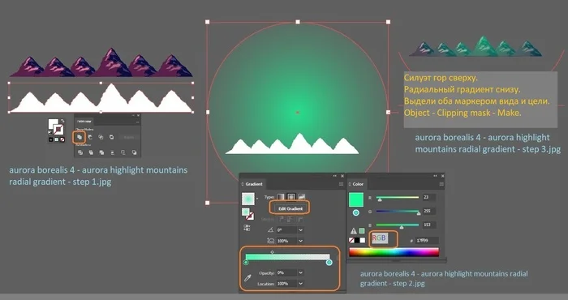Click the Crop pathfinder icon
Image resolution: width=568 pixels, height=300 pixels.
point(112,152)
